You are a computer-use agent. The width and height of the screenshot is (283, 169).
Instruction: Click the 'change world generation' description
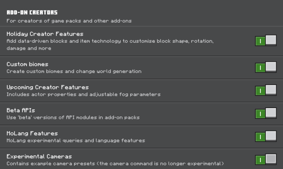pos(74,71)
